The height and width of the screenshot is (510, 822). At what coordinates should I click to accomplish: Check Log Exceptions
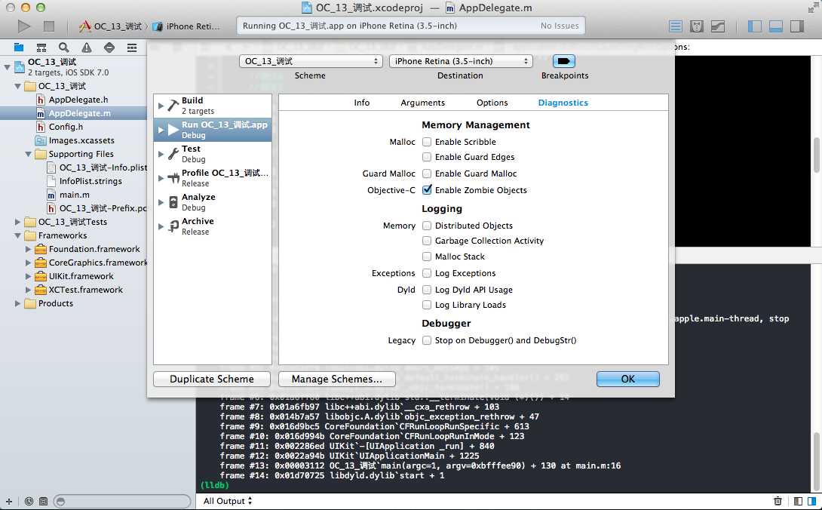[427, 273]
